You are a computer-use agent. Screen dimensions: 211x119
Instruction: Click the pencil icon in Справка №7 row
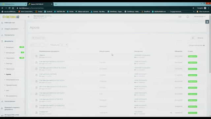[171, 113]
